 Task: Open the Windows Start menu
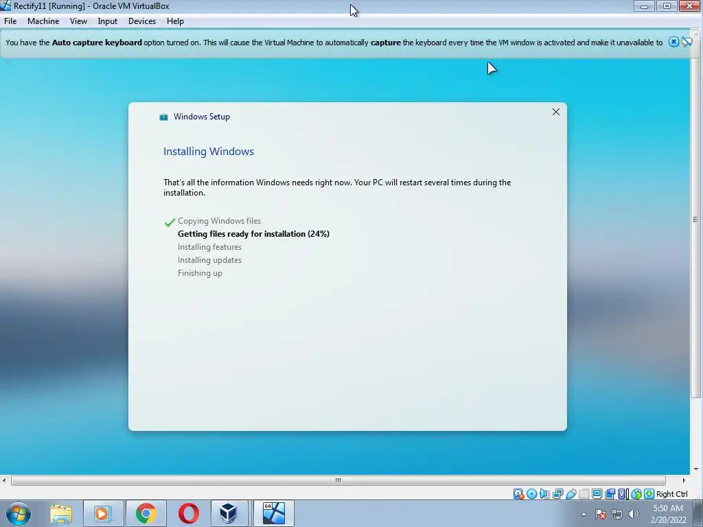19,513
